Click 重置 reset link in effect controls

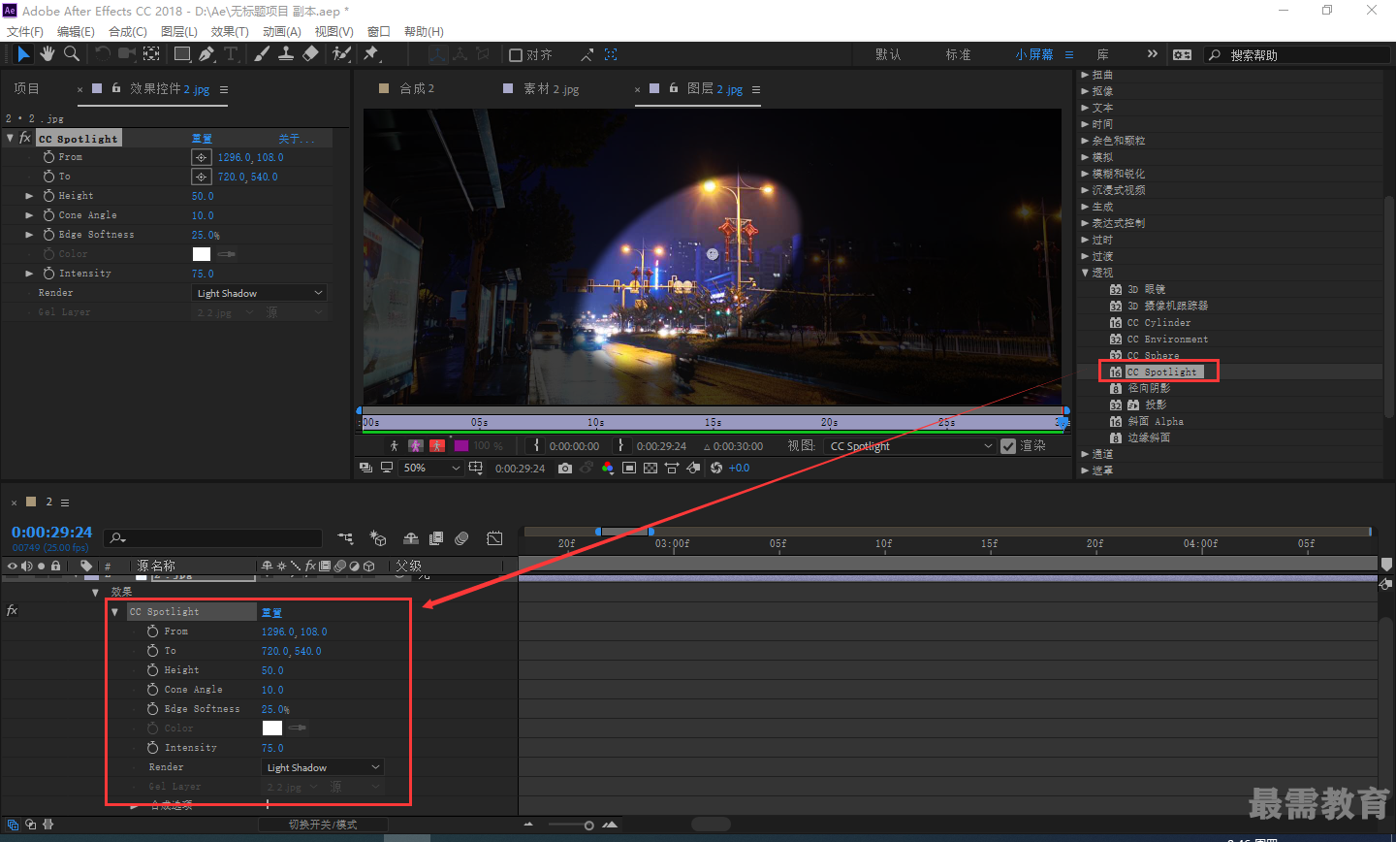click(x=202, y=139)
